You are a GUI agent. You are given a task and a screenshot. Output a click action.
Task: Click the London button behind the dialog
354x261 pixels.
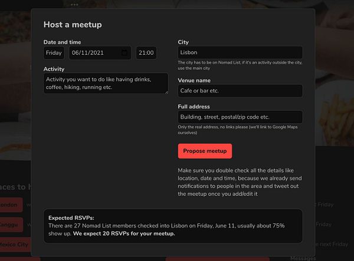point(11,204)
